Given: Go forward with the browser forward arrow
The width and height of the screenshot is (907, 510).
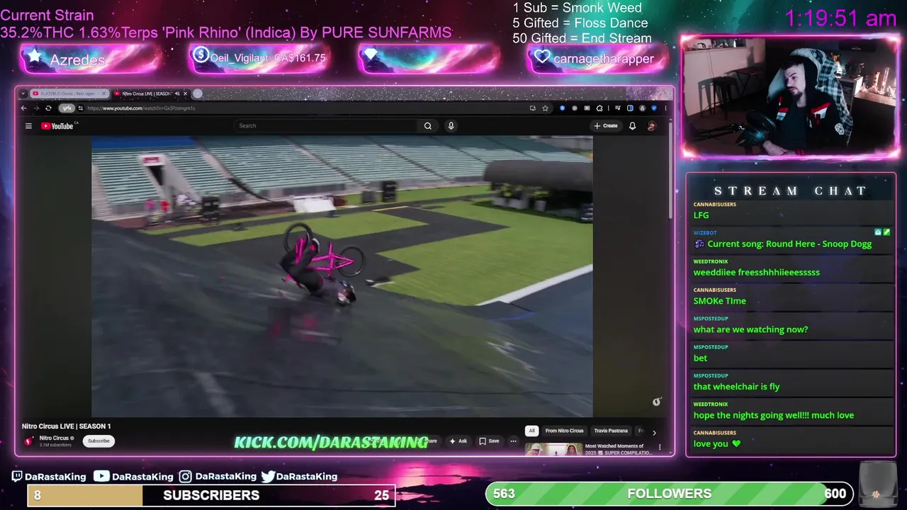Looking at the screenshot, I should tap(36, 108).
